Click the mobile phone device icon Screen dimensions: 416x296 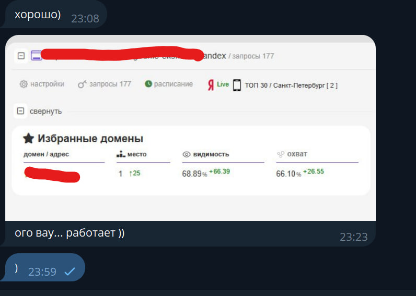[237, 85]
